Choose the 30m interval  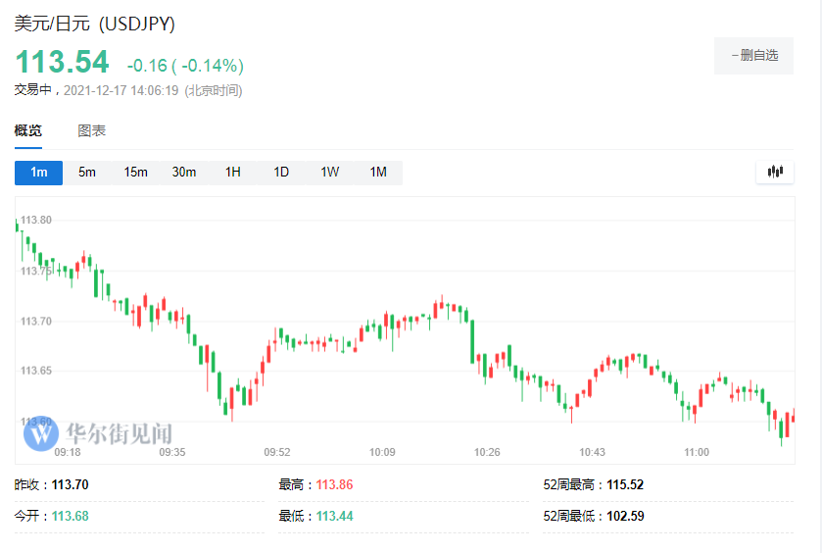(184, 173)
